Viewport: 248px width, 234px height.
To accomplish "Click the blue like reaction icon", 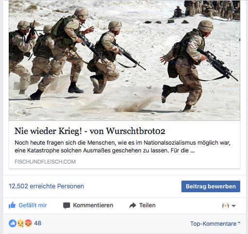I will click(13, 223).
